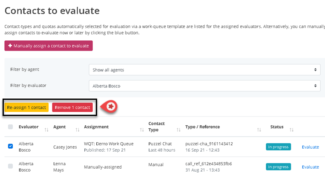
Task: Click the Contact Type column header
Action: click(157, 127)
